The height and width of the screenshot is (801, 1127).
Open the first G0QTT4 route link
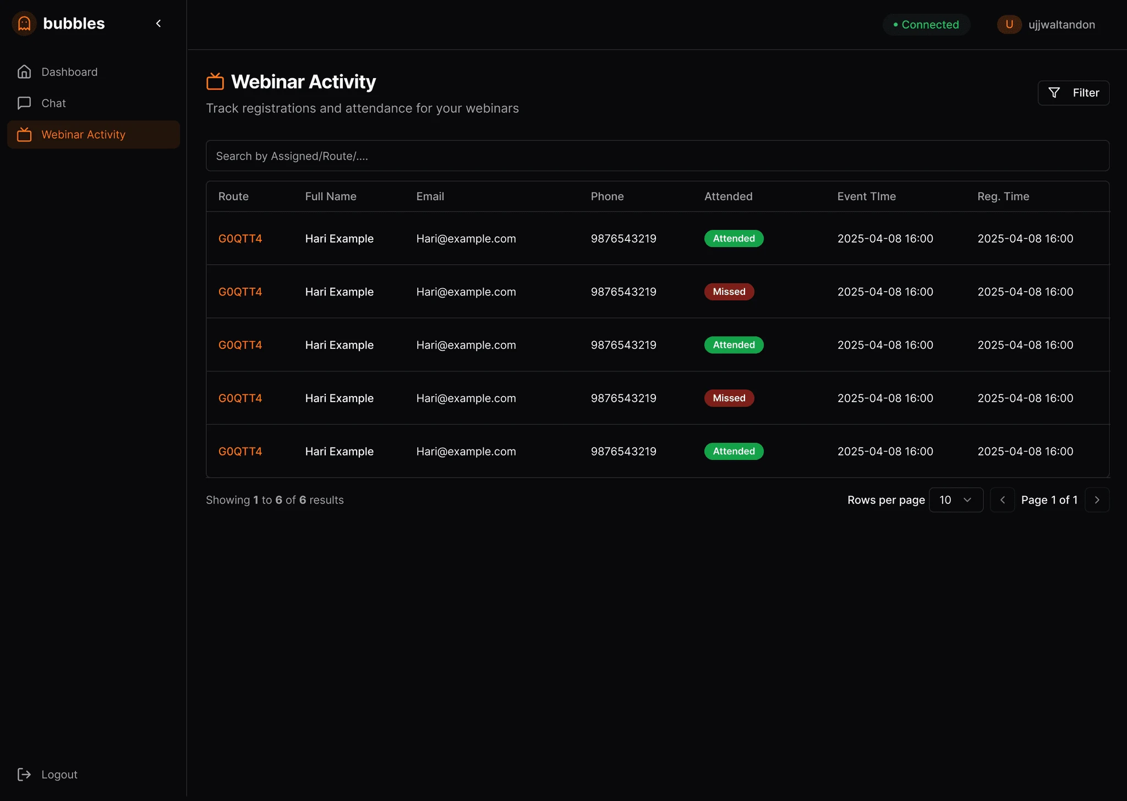(240, 239)
